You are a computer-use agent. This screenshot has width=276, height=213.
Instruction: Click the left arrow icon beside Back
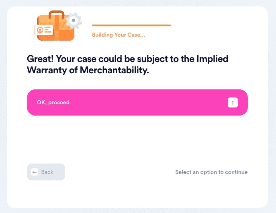[x=35, y=172]
